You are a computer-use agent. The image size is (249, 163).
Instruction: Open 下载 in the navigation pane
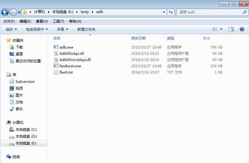pos(19,47)
